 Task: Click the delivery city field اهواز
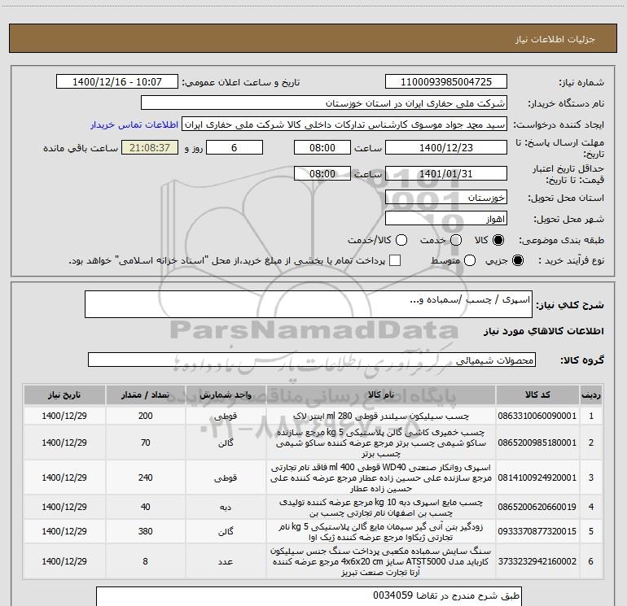click(x=446, y=219)
